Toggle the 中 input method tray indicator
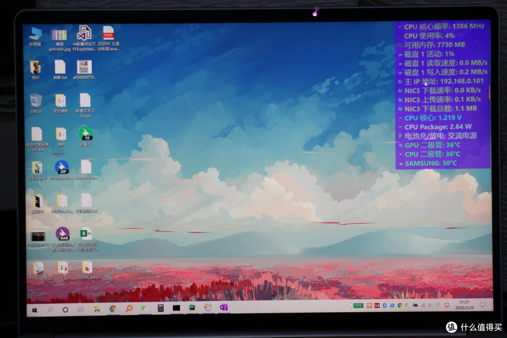The width and height of the screenshot is (507, 338). [369, 305]
